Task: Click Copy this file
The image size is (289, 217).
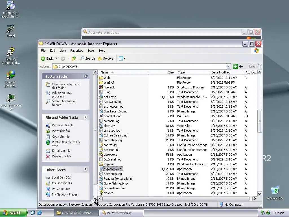Action: coord(60,136)
